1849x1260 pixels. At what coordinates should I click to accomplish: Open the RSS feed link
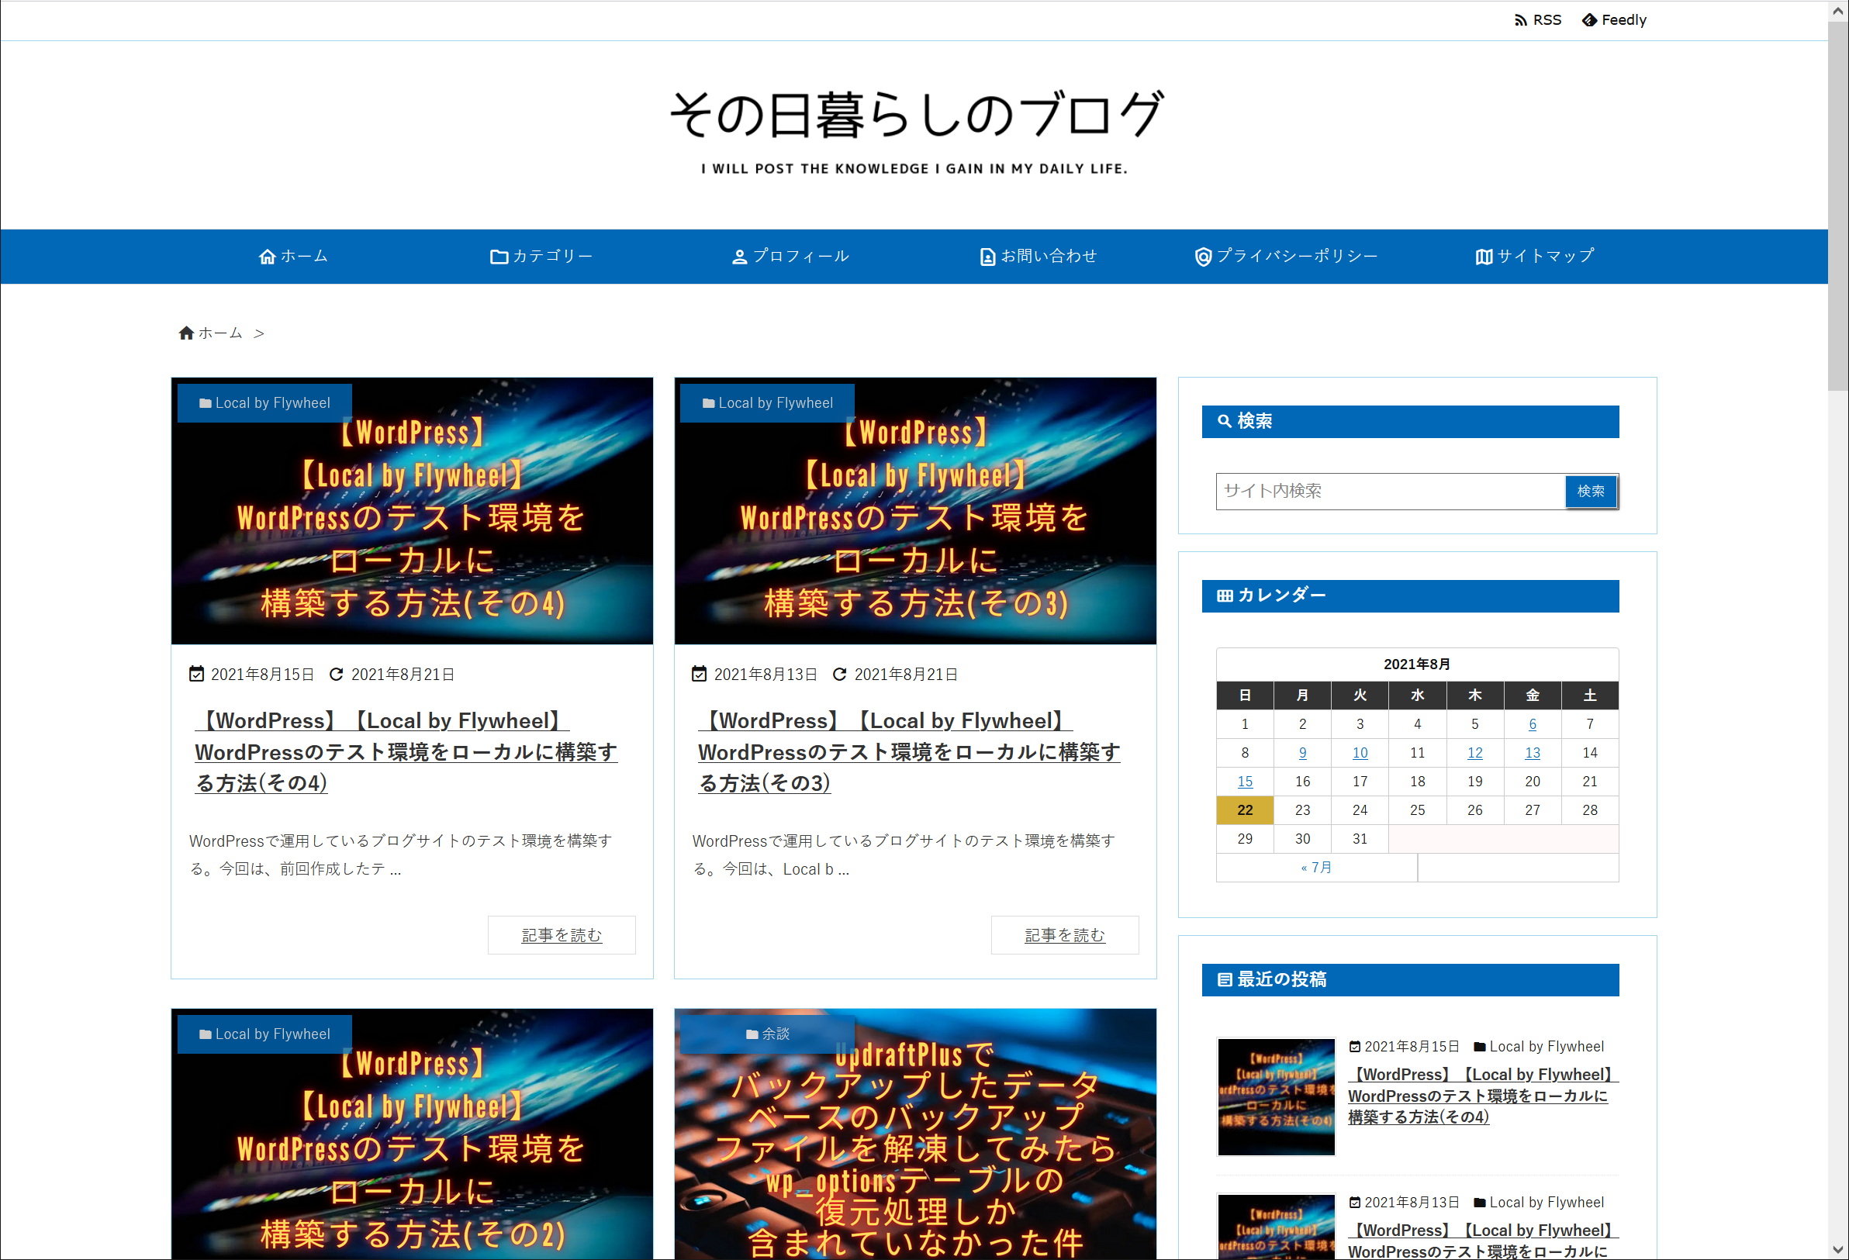click(x=1537, y=20)
